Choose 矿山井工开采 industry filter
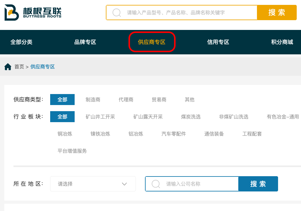301x211 pixels. (100, 117)
